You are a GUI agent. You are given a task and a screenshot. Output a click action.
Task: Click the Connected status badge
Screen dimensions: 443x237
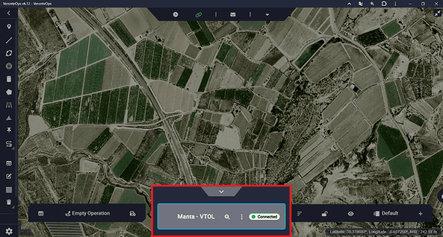pyautogui.click(x=265, y=217)
